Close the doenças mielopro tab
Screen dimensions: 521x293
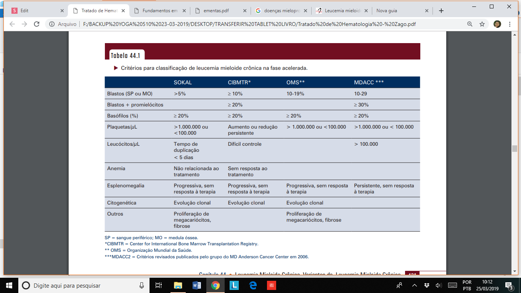click(306, 11)
